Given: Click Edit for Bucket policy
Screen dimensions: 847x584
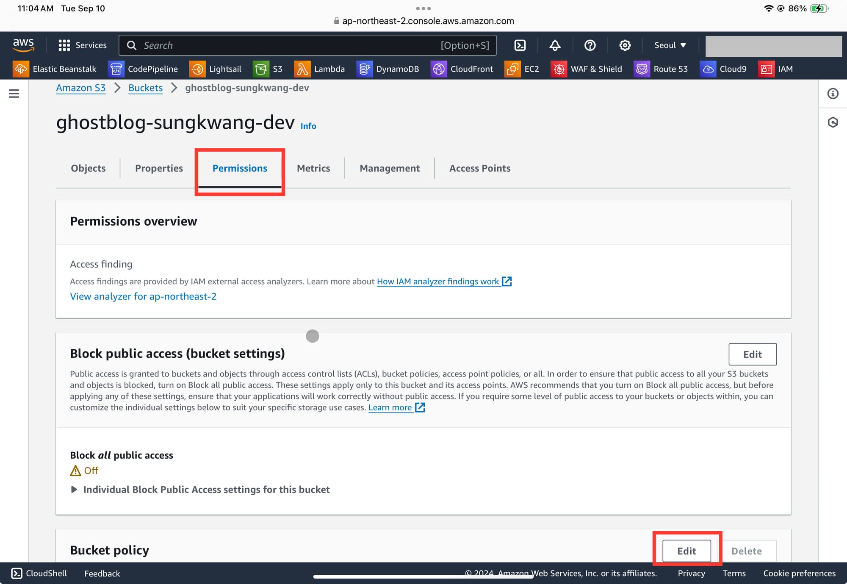Looking at the screenshot, I should point(686,551).
